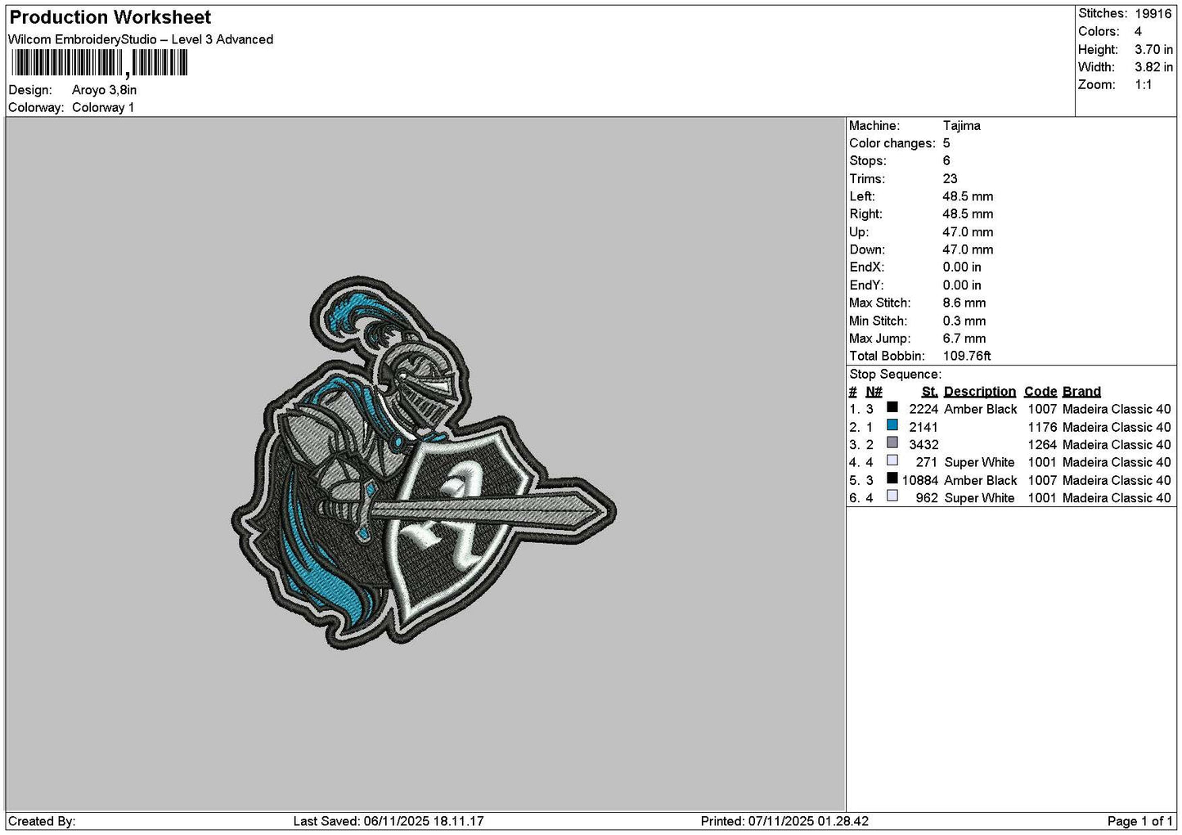Click 'Super White' description in row 6
The image size is (1182, 835).
pyautogui.click(x=979, y=498)
